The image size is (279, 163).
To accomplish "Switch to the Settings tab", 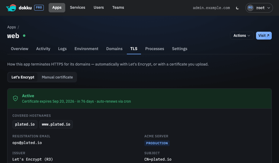I will tap(180, 49).
